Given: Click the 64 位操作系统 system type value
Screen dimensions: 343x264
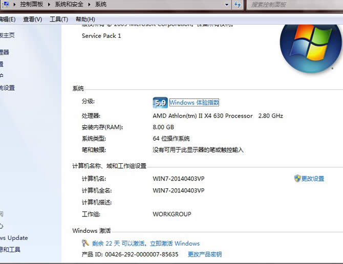Looking at the screenshot, I should (171, 139).
